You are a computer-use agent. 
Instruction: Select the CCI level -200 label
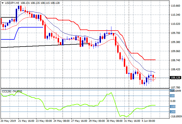click(x=173, y=112)
